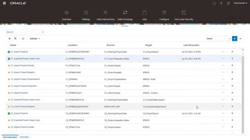Clear the search field with X

point(43,32)
